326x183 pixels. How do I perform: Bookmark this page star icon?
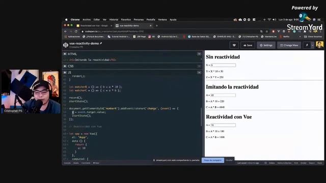point(267,32)
